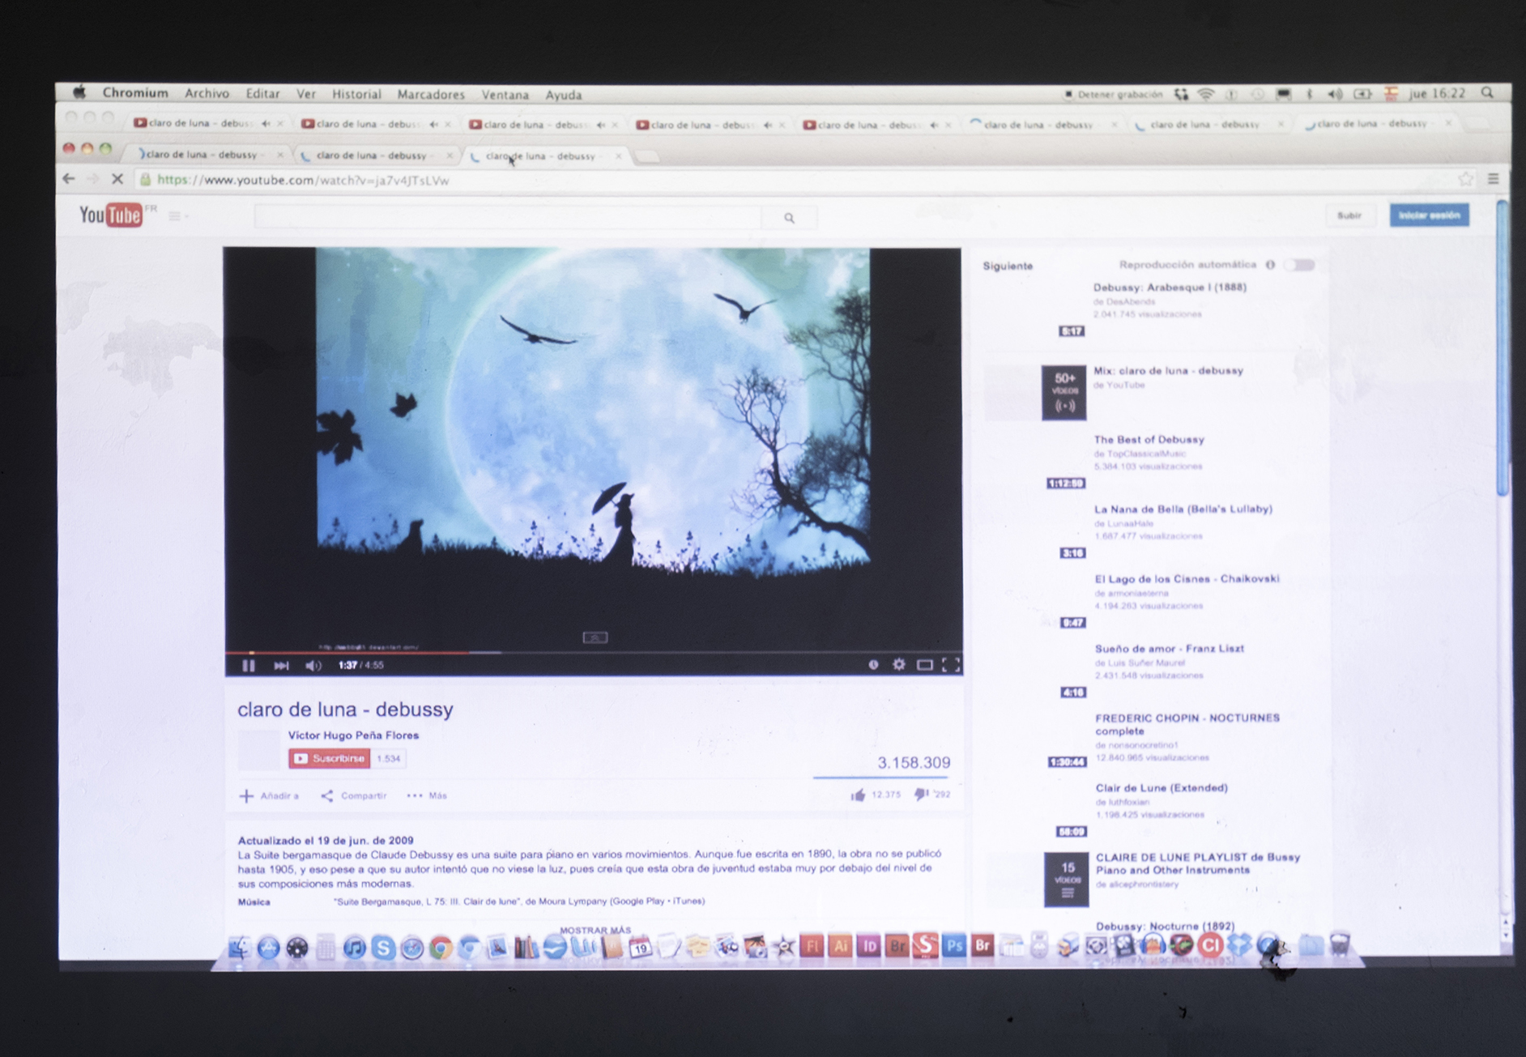This screenshot has width=1526, height=1057.
Task: Click the 15 vídeos playlist thumbnail
Action: [x=1067, y=880]
